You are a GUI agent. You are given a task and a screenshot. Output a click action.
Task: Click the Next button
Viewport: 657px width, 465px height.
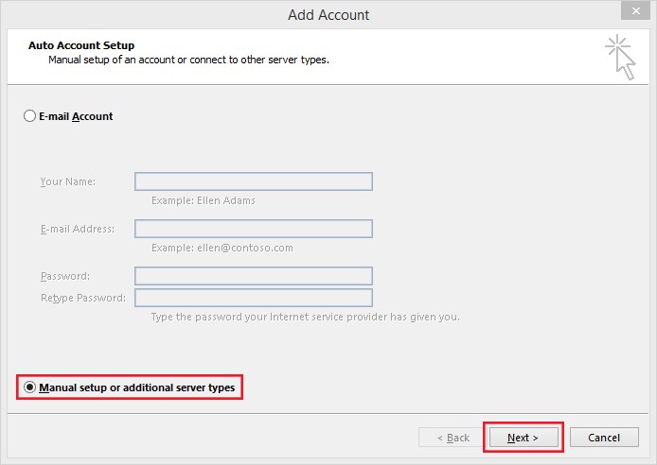(x=524, y=438)
